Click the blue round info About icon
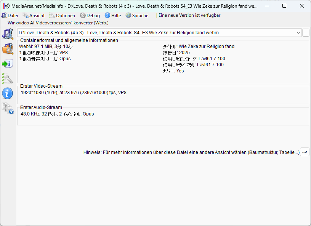Screen dimensions: 311x226 point(8,93)
